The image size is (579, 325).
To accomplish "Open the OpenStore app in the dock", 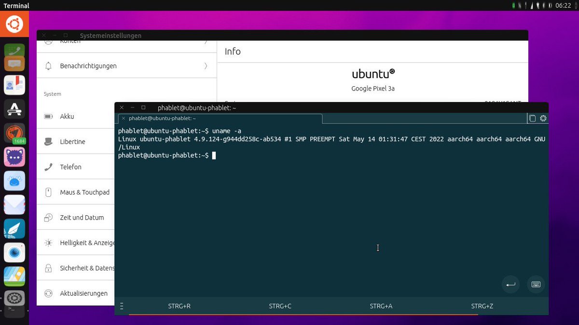I will (x=14, y=109).
